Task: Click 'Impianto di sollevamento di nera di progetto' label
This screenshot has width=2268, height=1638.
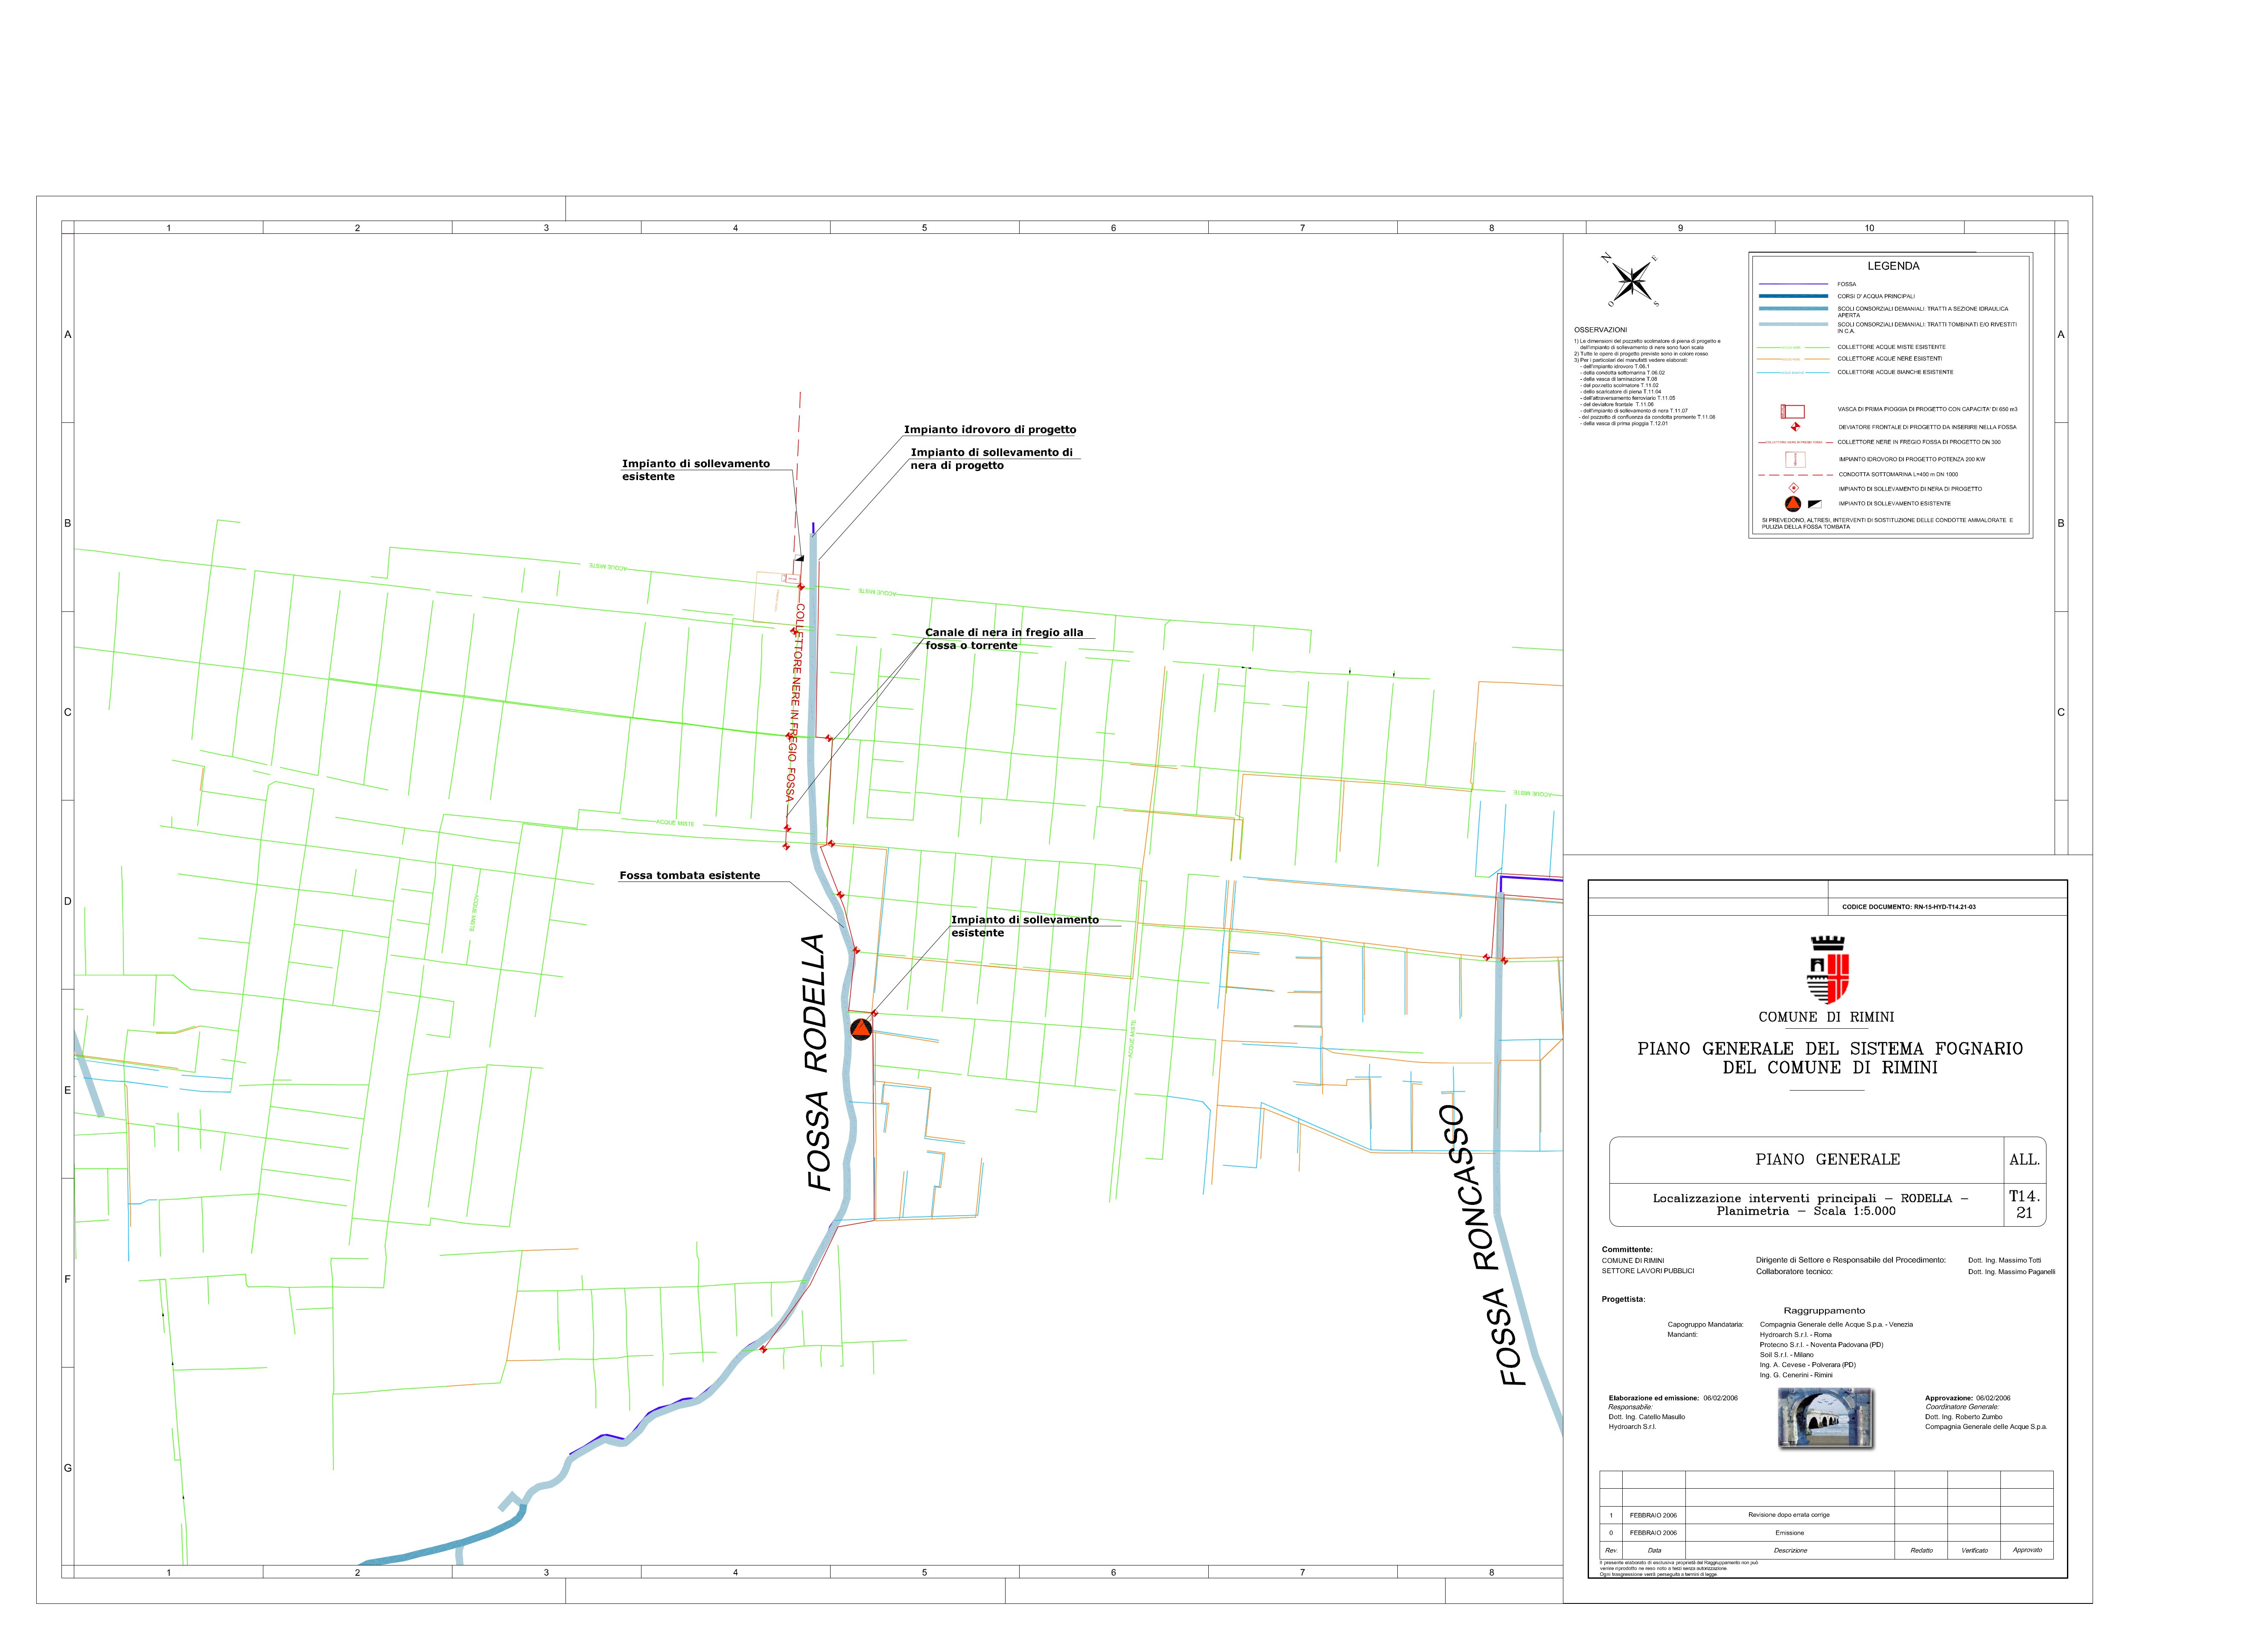Action: pos(991,459)
